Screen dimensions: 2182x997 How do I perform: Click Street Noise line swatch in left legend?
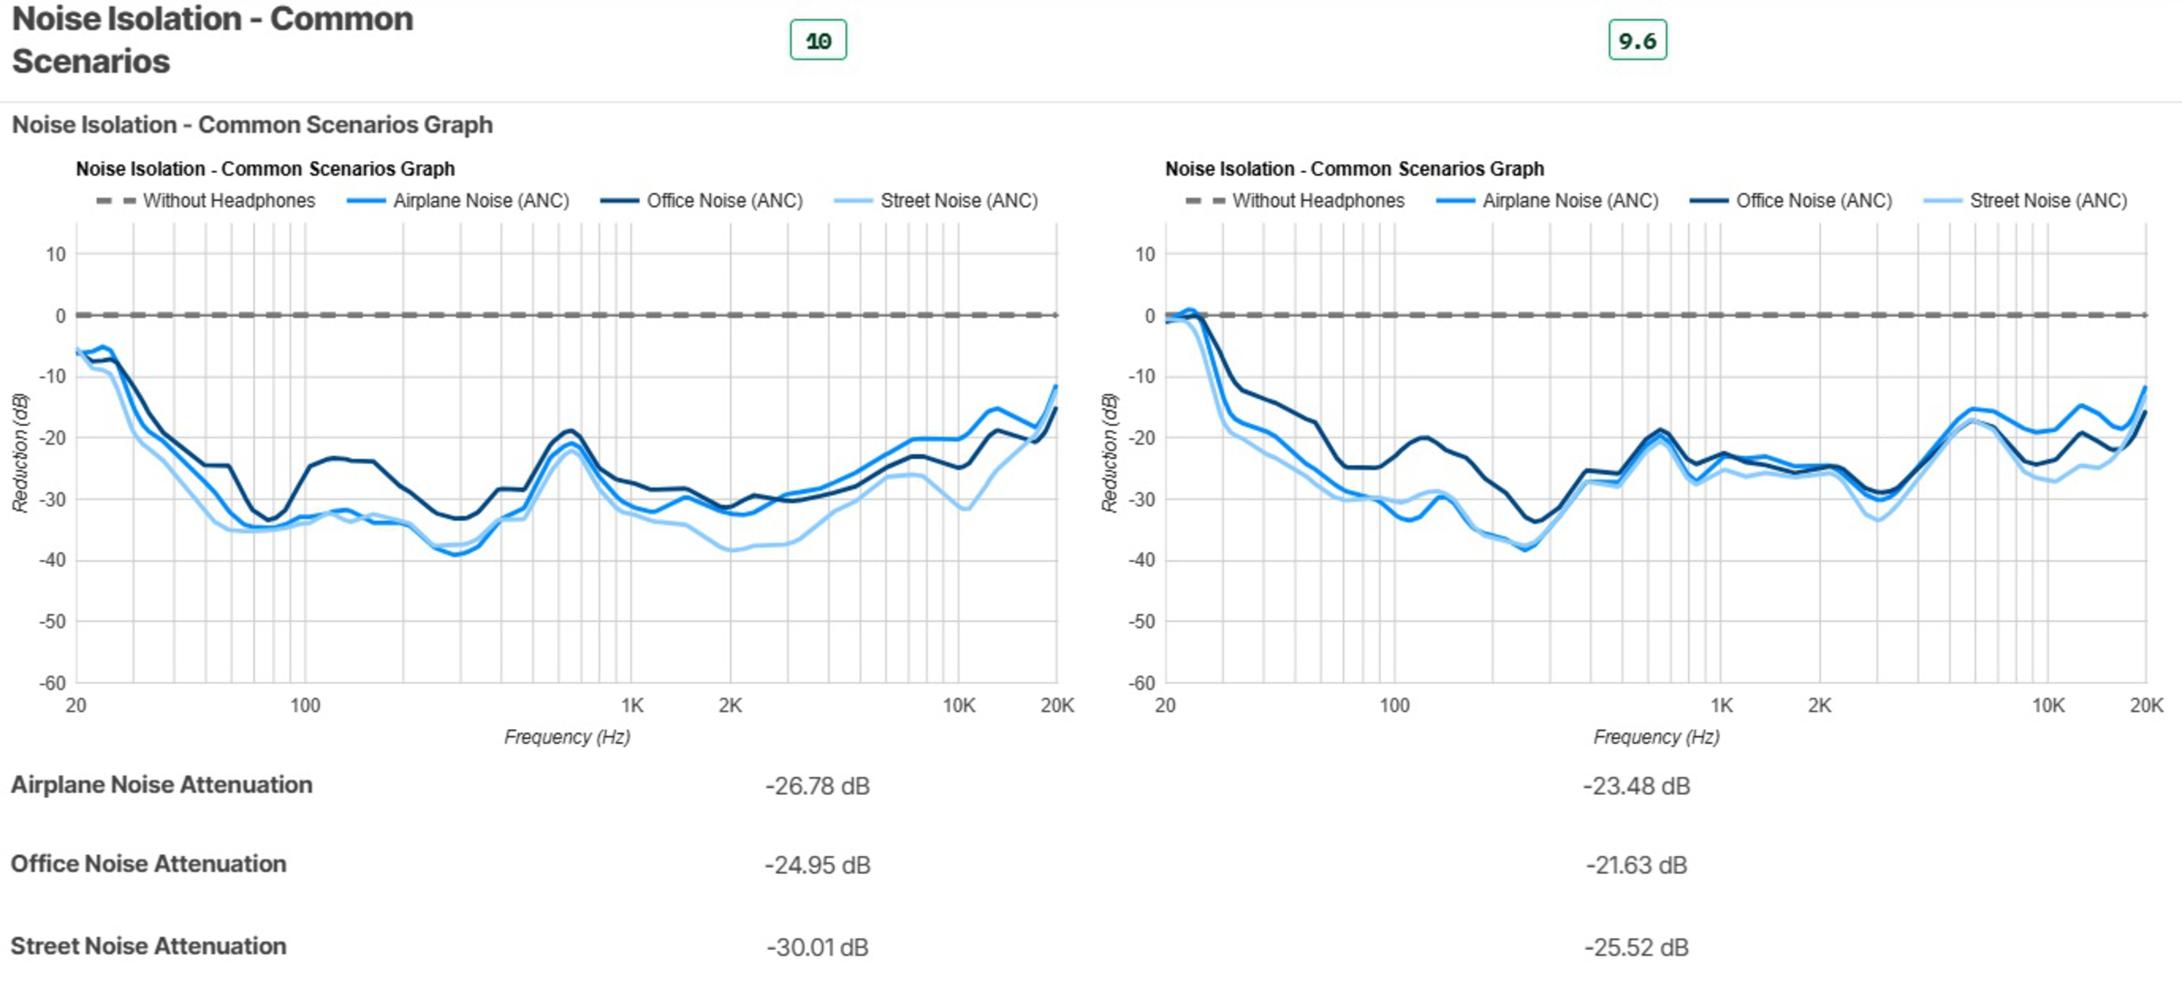point(853,200)
